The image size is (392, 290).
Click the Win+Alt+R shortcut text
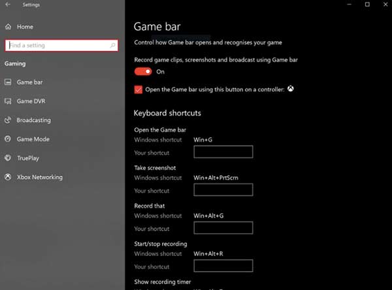coord(208,253)
